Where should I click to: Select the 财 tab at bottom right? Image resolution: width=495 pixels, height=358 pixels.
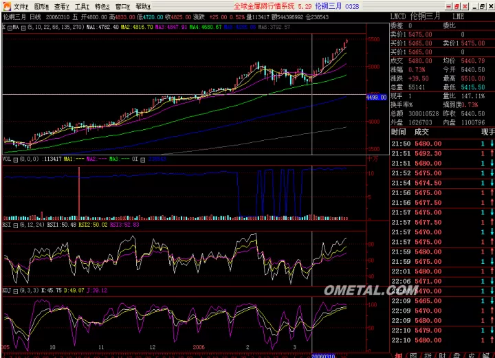coord(443,355)
